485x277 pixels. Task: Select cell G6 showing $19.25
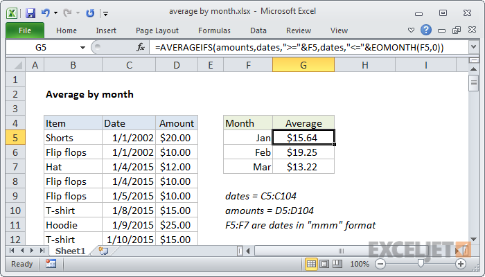point(303,152)
